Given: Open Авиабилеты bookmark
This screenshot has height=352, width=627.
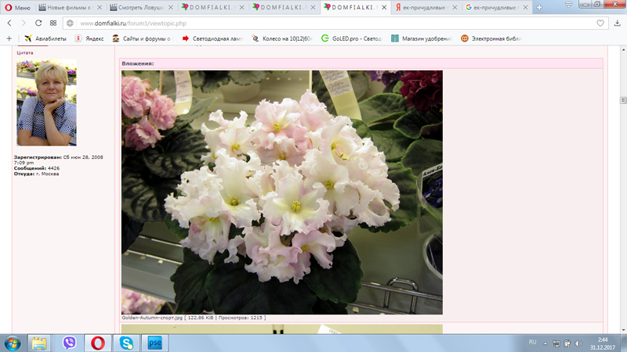Looking at the screenshot, I should [45, 38].
